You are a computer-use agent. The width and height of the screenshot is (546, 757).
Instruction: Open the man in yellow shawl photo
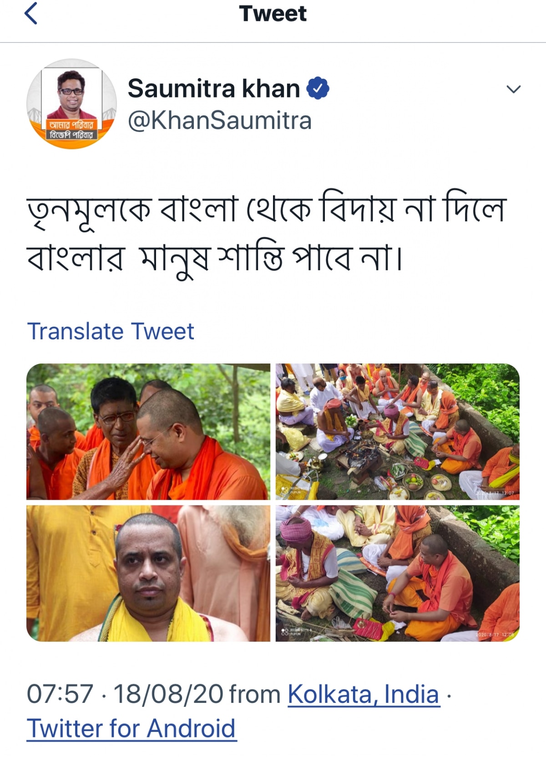point(148,573)
